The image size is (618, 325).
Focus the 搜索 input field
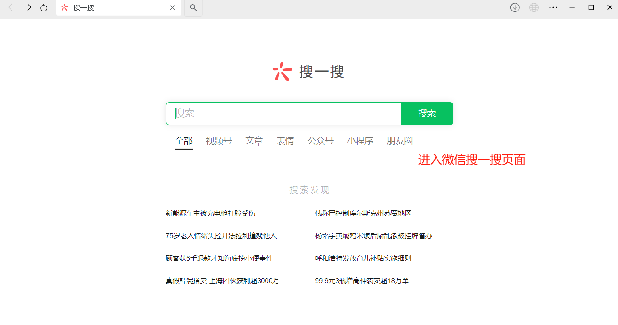click(x=283, y=114)
